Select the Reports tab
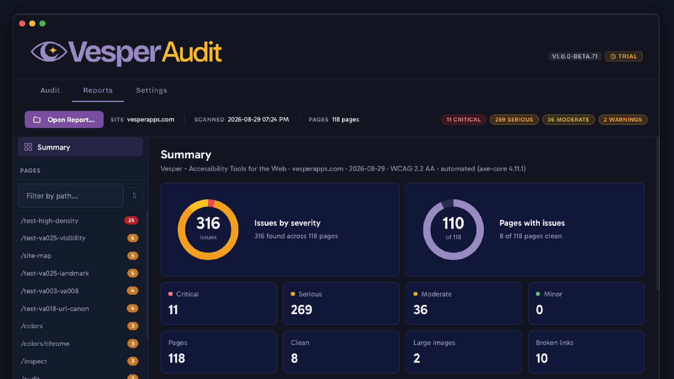674x379 pixels. [x=98, y=90]
